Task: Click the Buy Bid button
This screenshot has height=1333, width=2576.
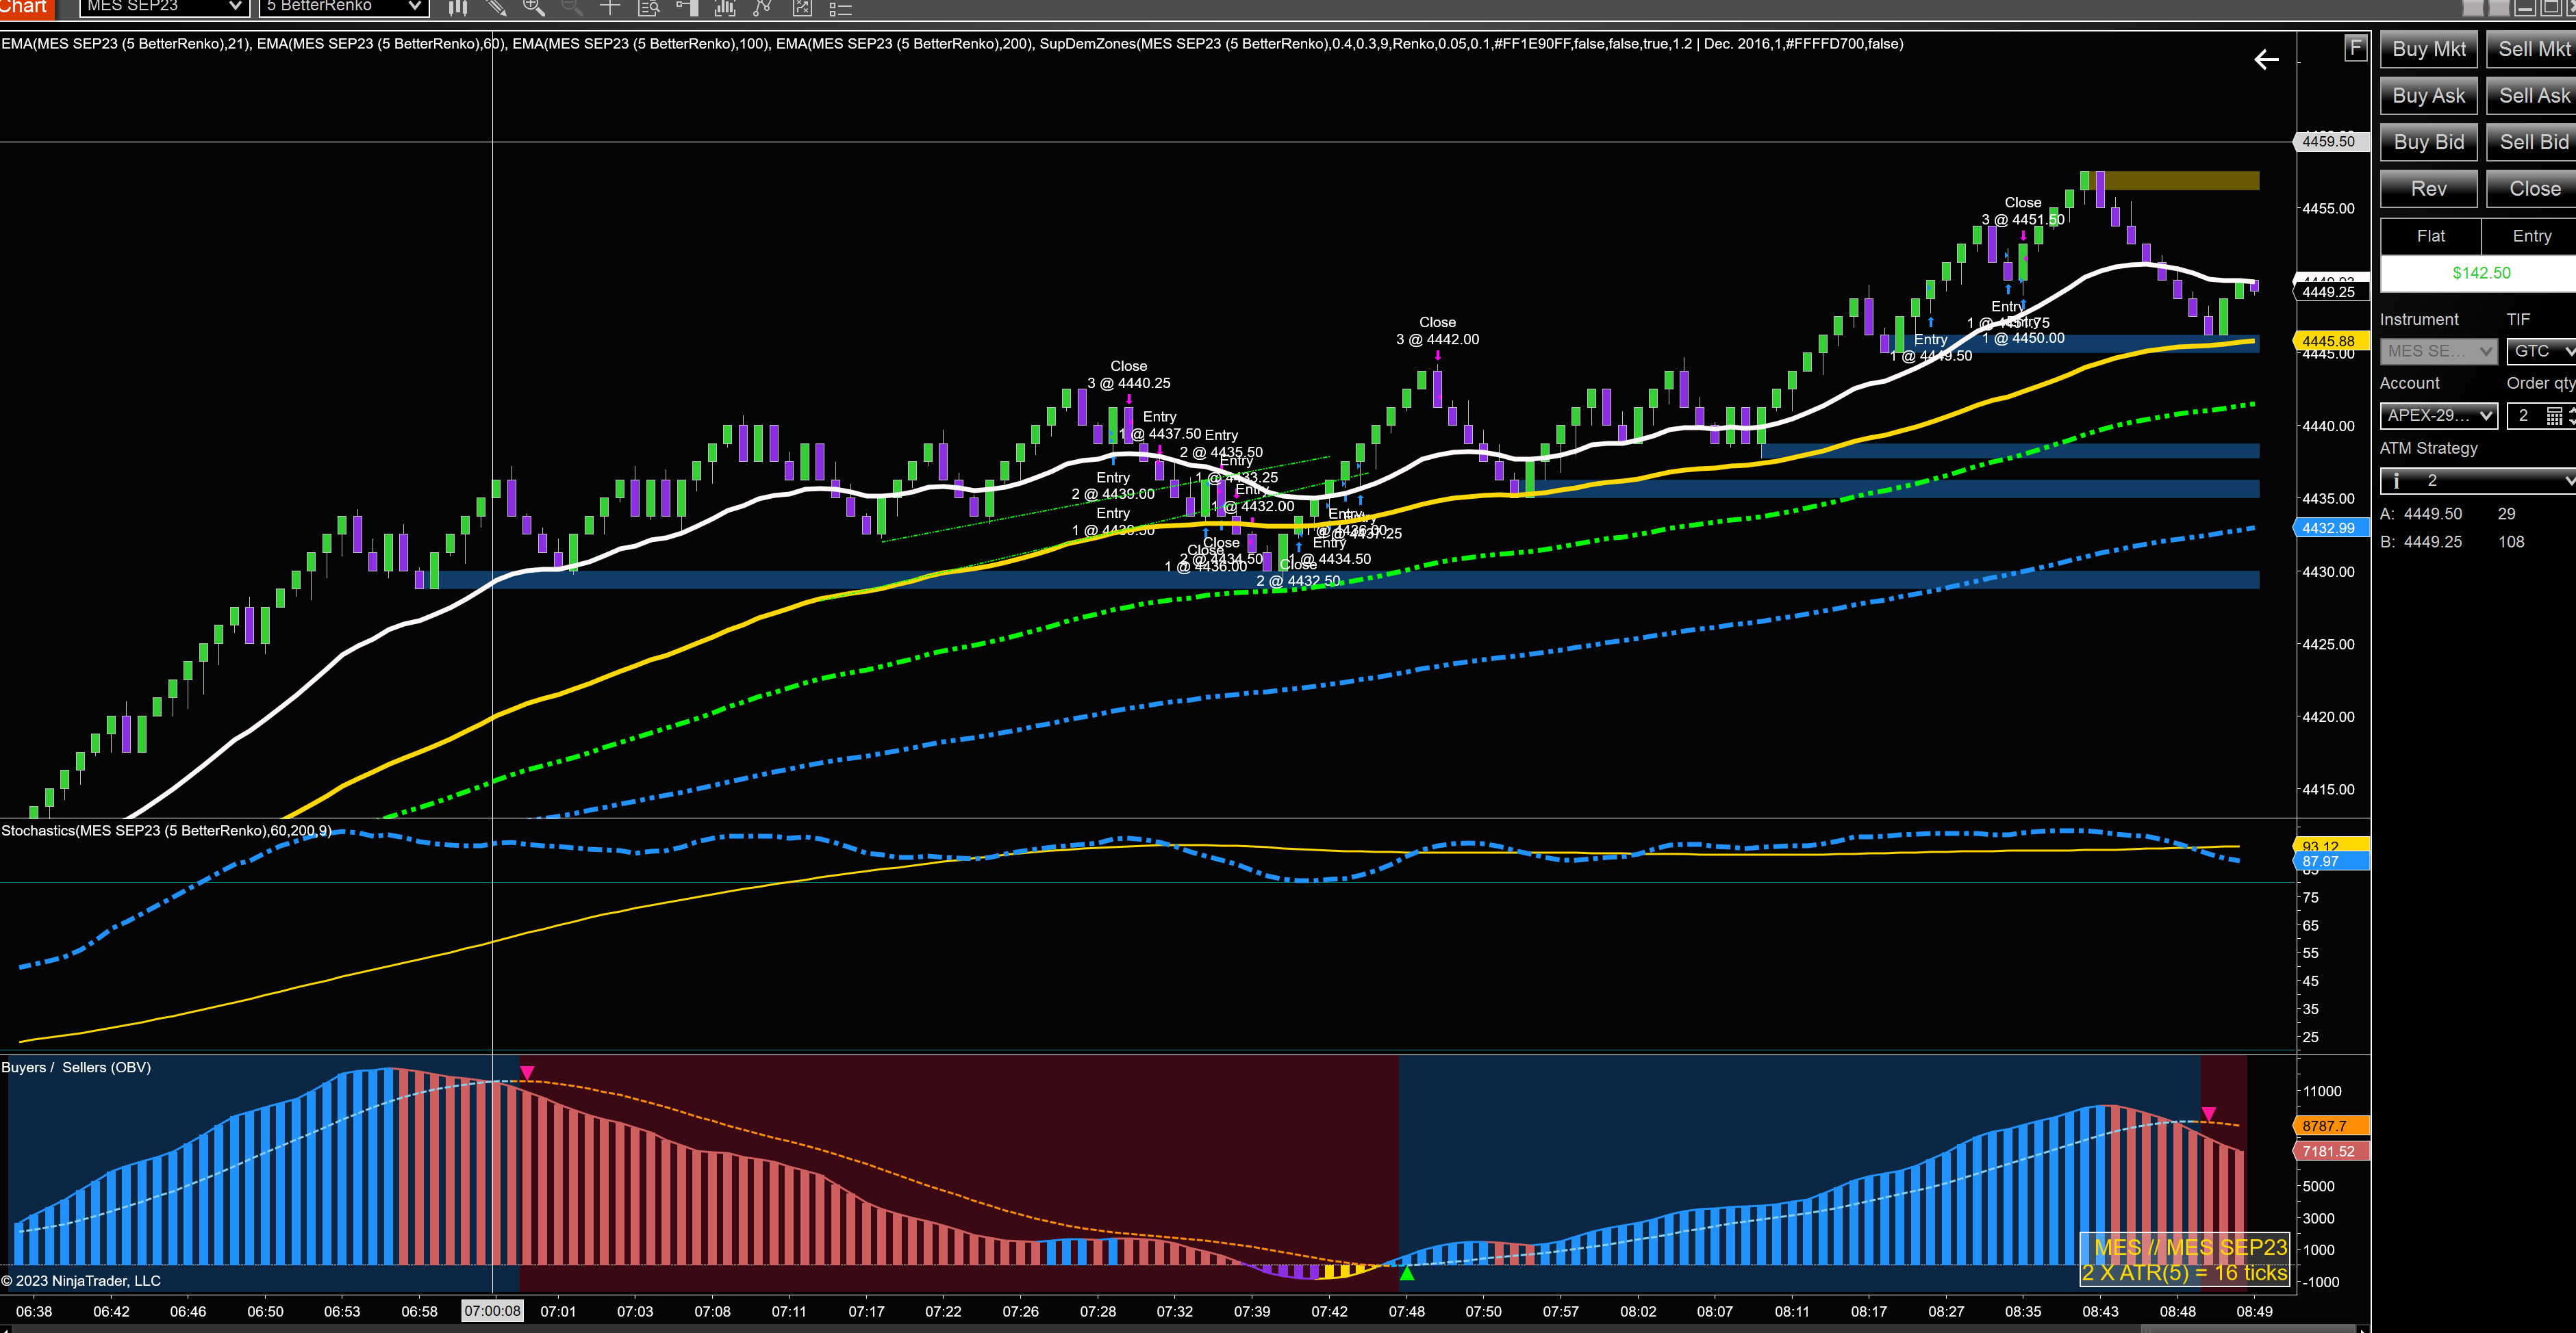Action: (x=2428, y=142)
